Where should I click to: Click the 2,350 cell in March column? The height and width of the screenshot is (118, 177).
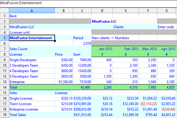(148, 60)
